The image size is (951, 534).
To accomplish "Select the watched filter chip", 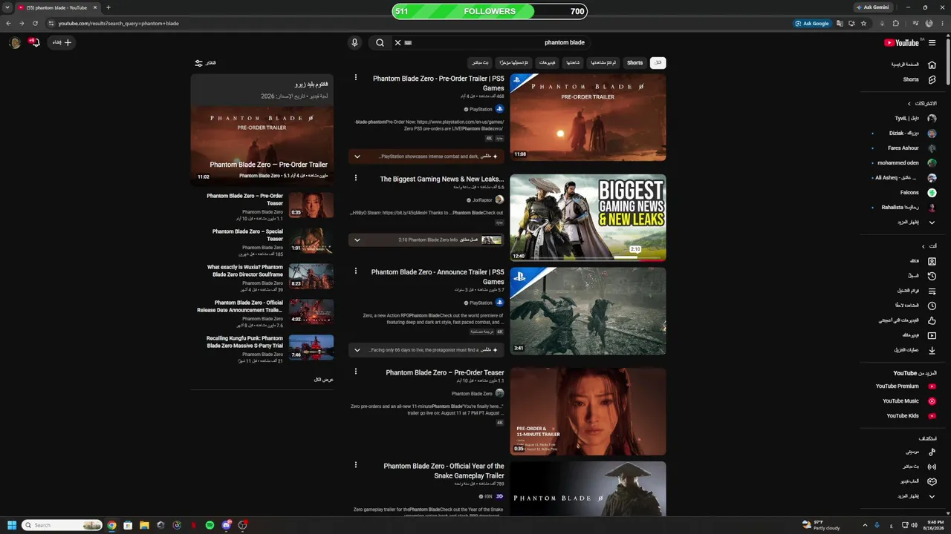I will click(x=572, y=63).
